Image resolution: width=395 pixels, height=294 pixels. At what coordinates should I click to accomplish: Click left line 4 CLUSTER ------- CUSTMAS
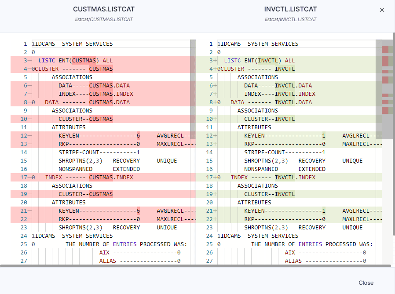coord(72,69)
